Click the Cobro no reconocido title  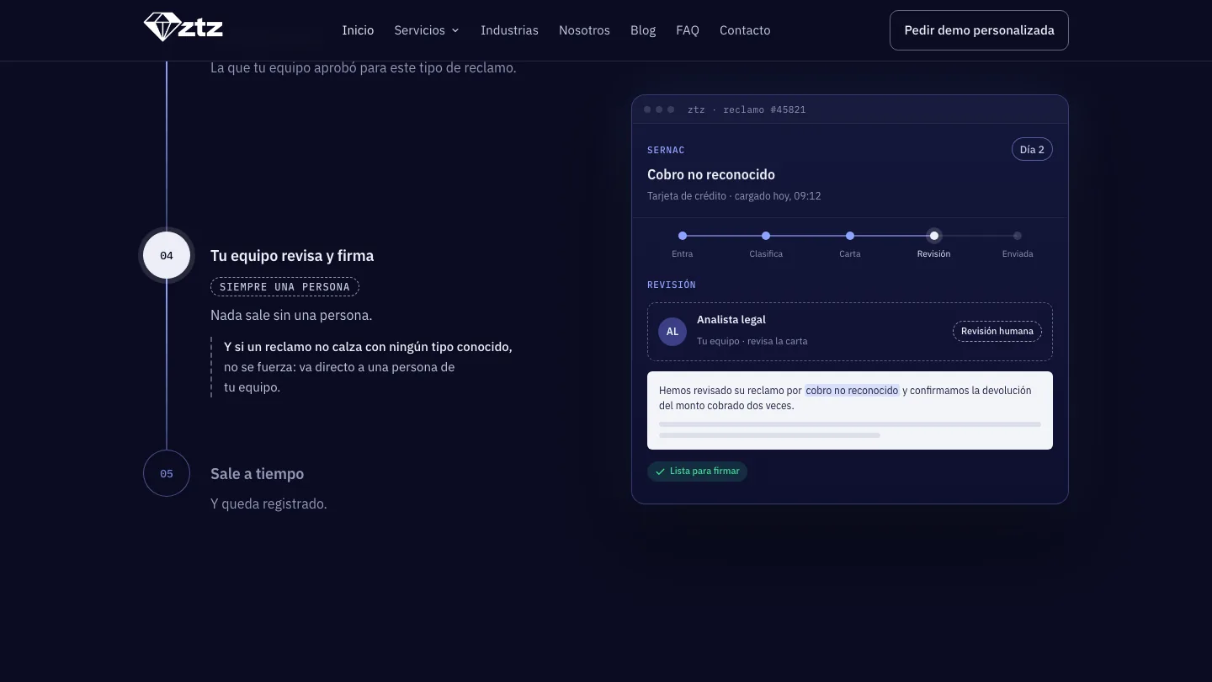pos(711,174)
